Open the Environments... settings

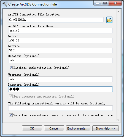coord(78,128)
